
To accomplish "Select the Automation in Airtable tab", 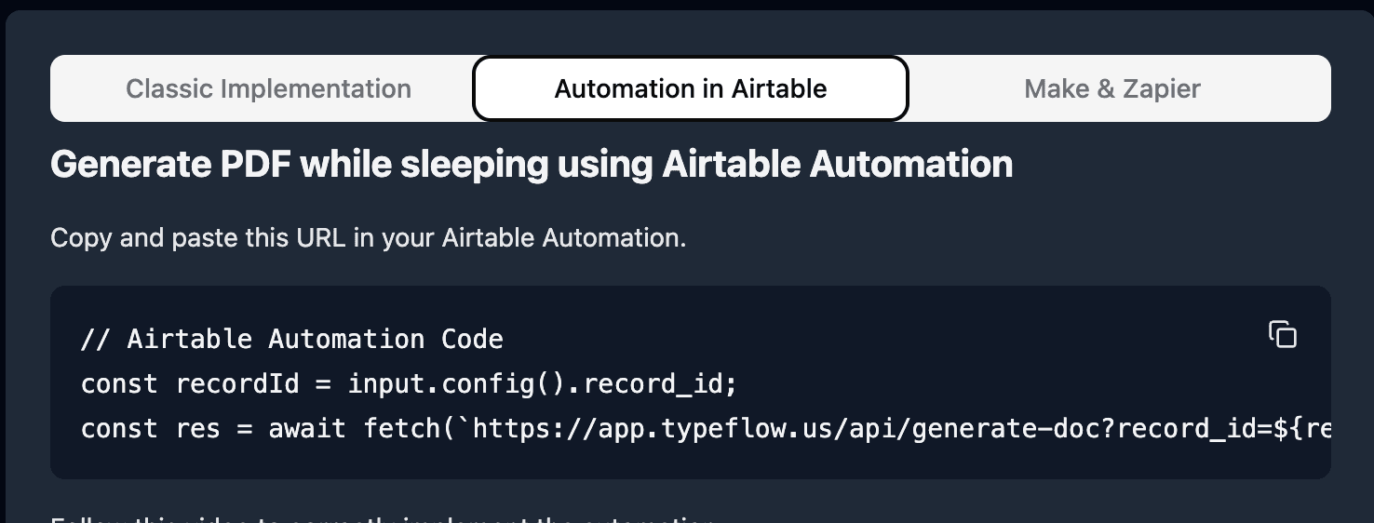I will tap(690, 89).
